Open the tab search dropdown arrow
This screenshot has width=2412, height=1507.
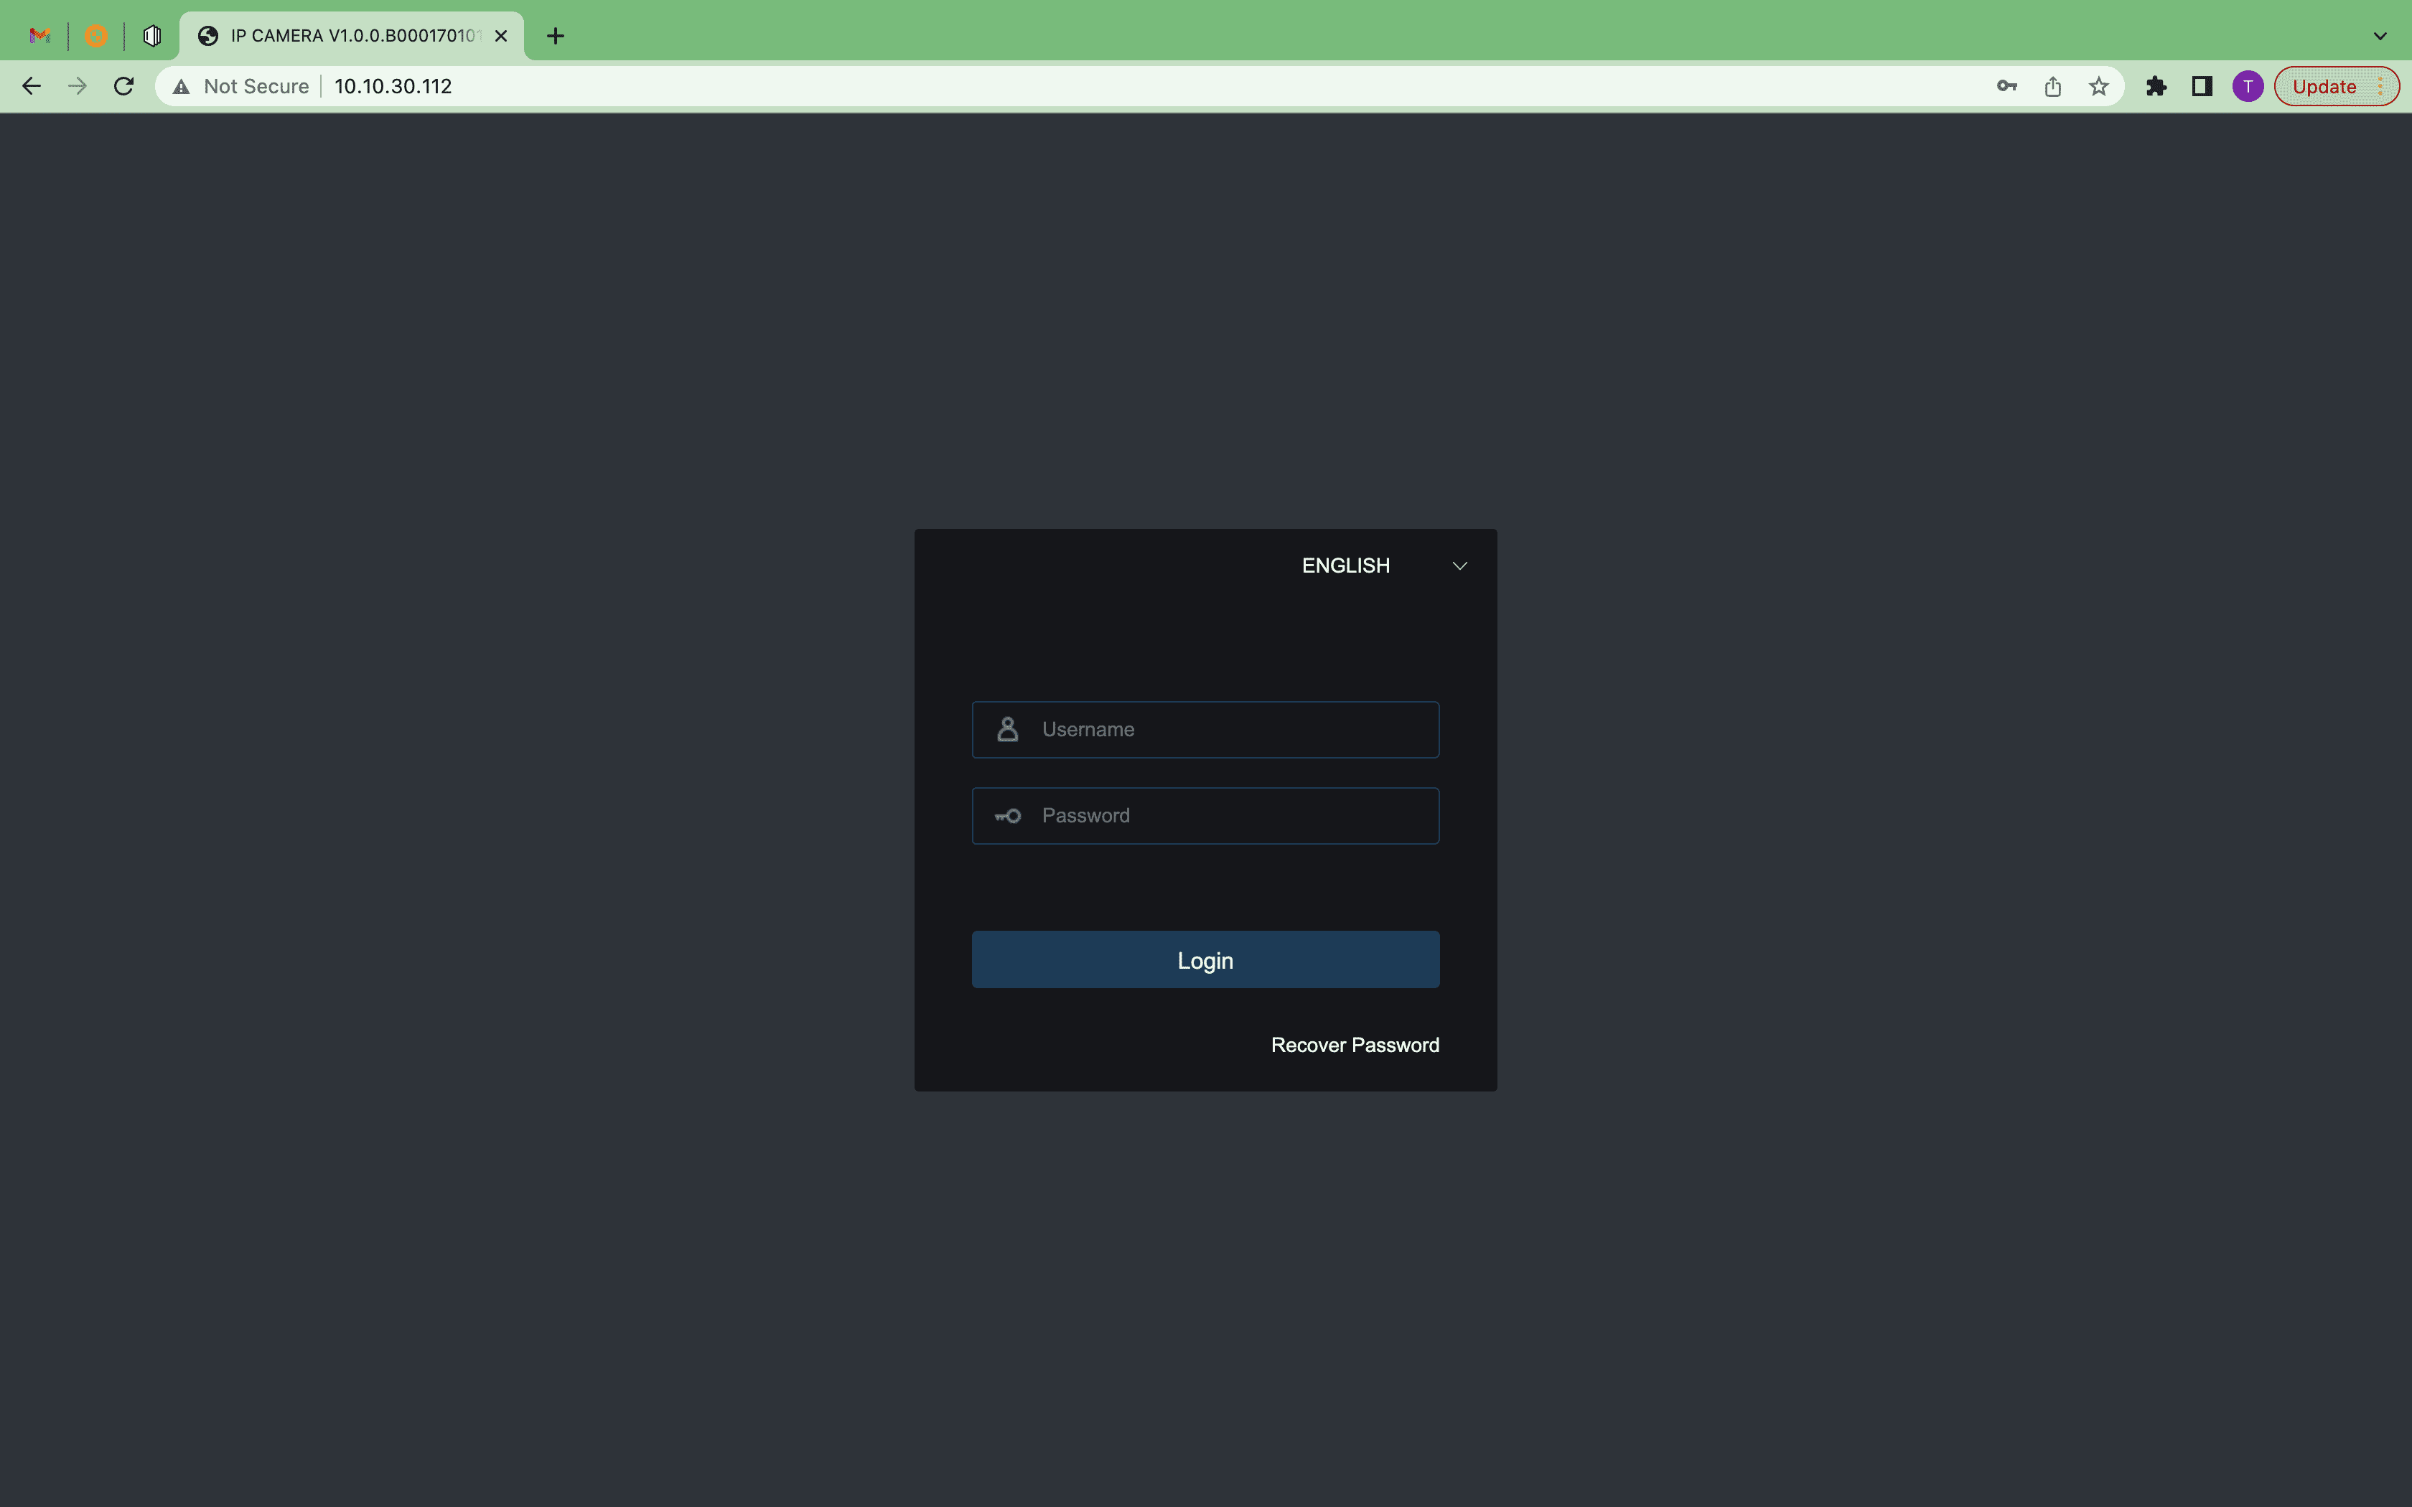2379,36
